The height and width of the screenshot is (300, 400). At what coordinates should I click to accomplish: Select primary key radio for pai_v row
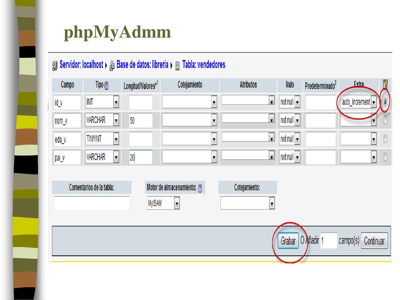[385, 157]
